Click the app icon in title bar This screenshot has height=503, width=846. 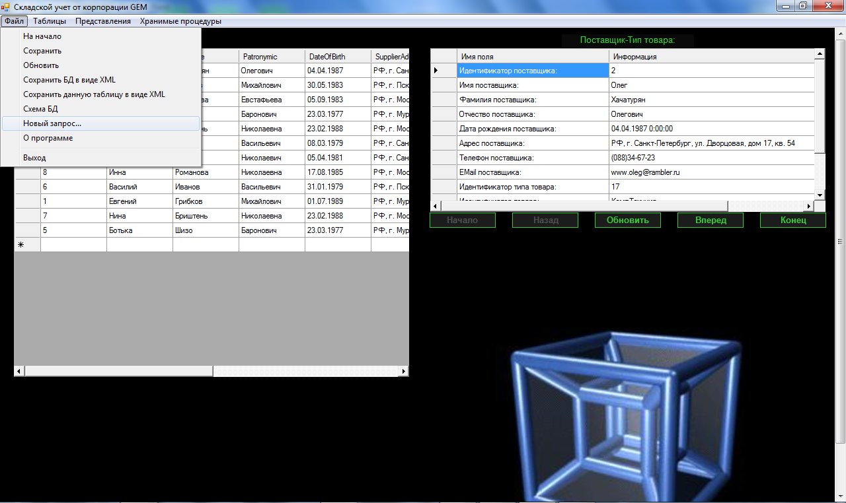pyautogui.click(x=7, y=7)
